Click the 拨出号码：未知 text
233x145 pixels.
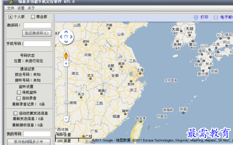click(28, 75)
